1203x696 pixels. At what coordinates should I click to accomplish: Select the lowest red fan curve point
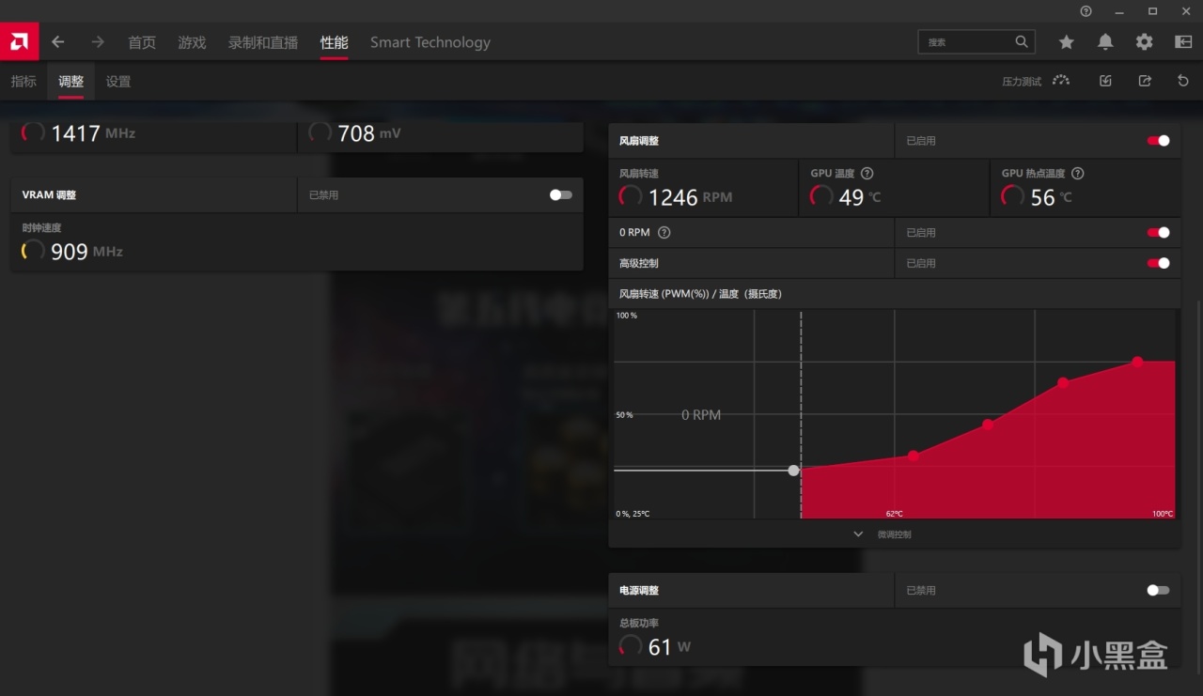pos(914,456)
